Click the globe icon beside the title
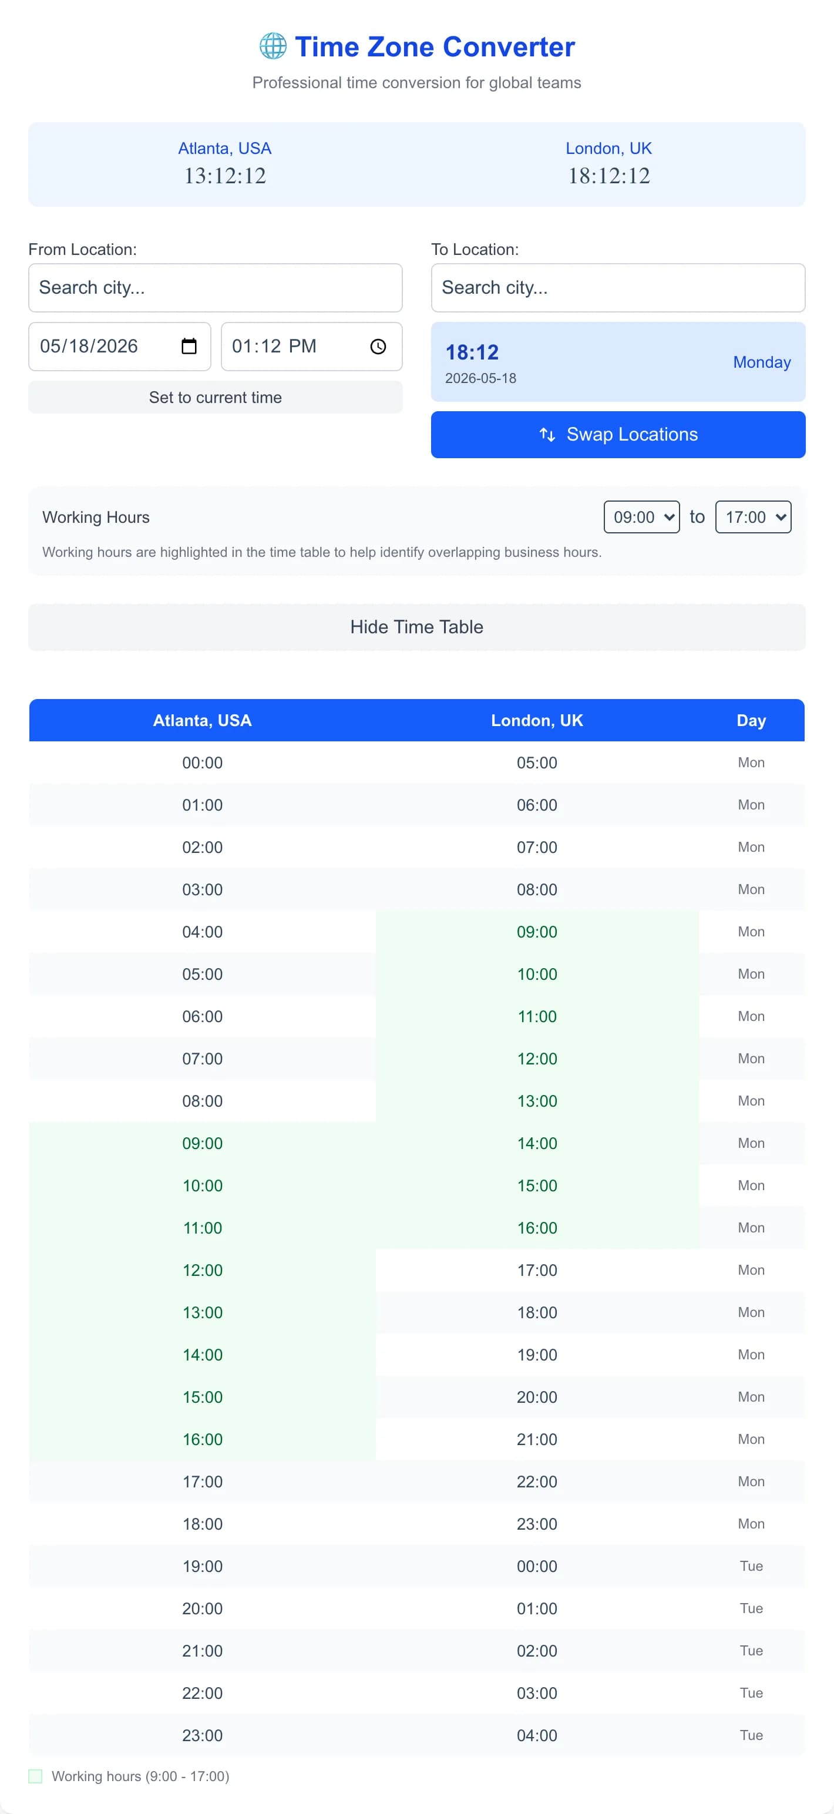The image size is (834, 1814). point(273,46)
